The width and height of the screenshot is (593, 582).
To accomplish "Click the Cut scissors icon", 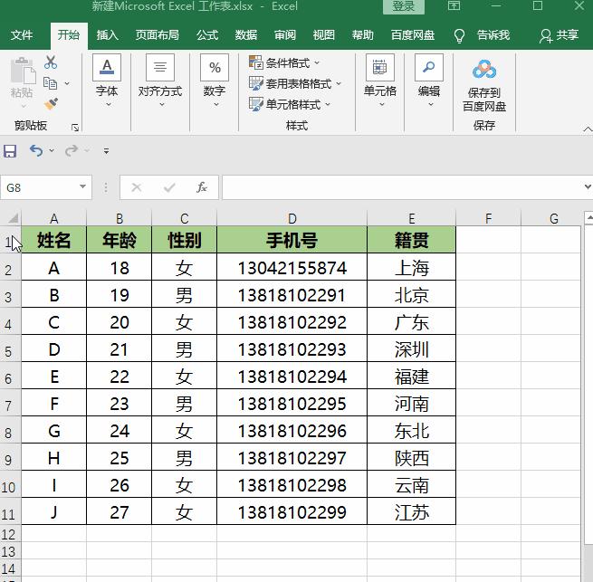I will (51, 62).
